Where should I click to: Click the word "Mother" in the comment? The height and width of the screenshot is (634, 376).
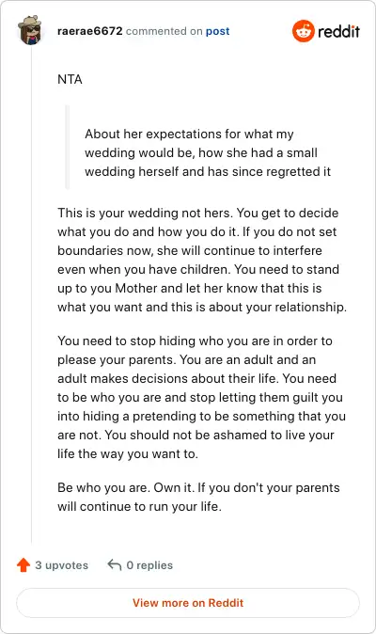click(x=136, y=288)
